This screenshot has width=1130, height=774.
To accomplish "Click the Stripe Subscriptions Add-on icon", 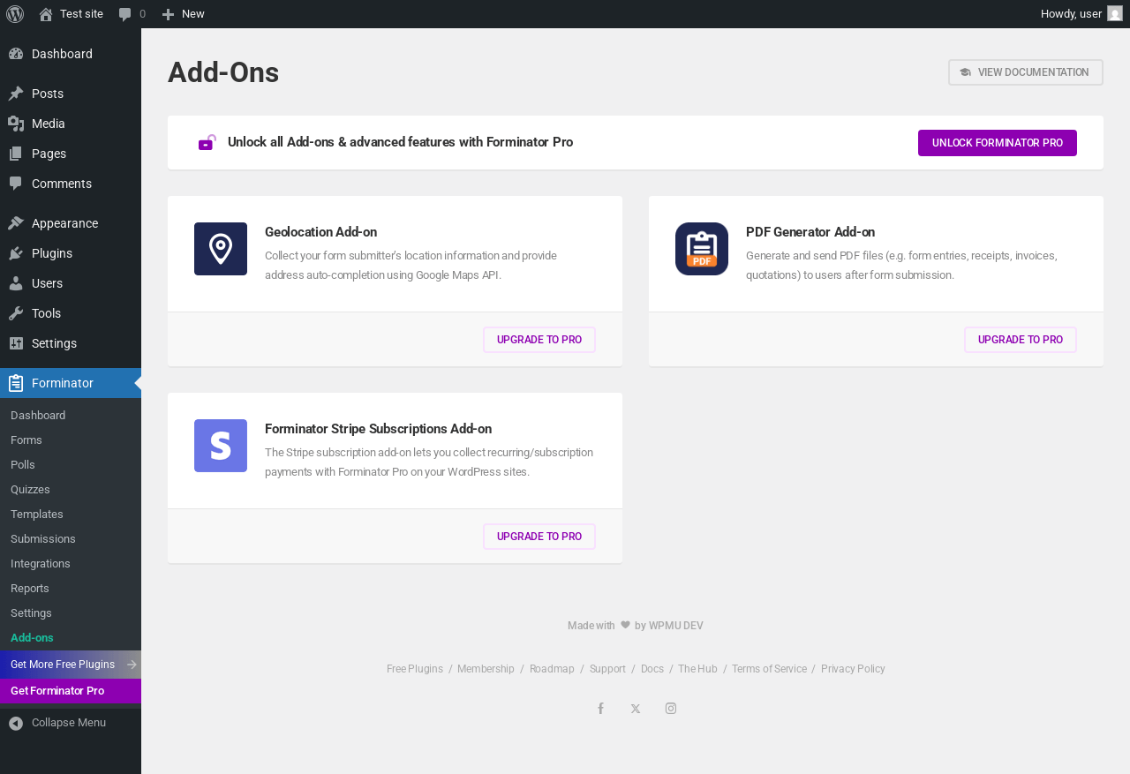I will pyautogui.click(x=221, y=446).
